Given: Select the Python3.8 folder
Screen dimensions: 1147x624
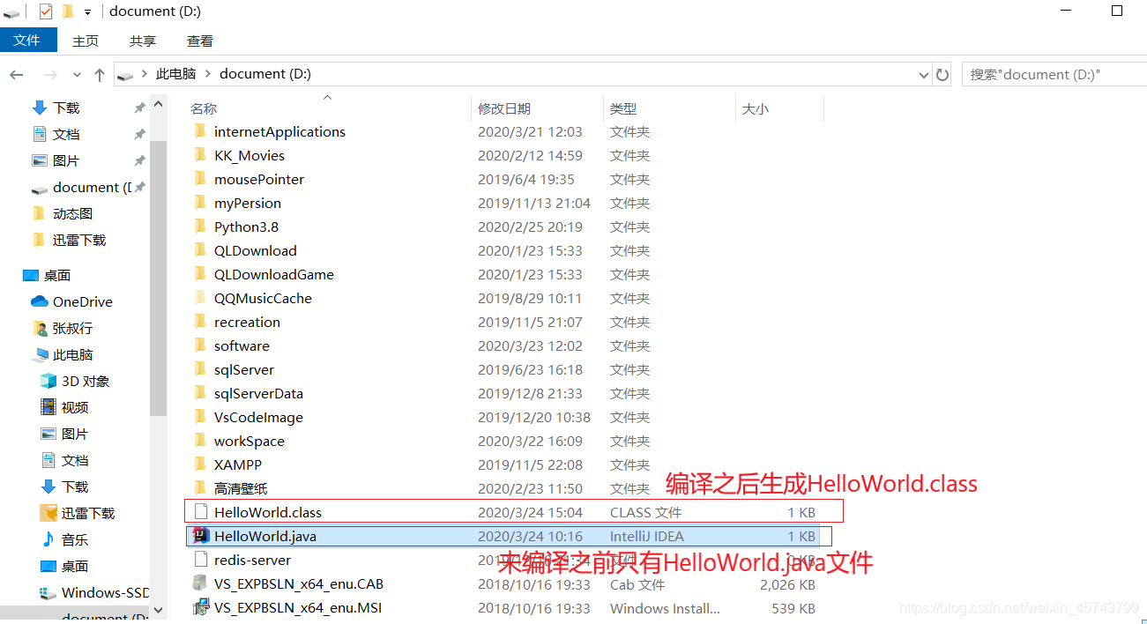Looking at the screenshot, I should pyautogui.click(x=246, y=227).
